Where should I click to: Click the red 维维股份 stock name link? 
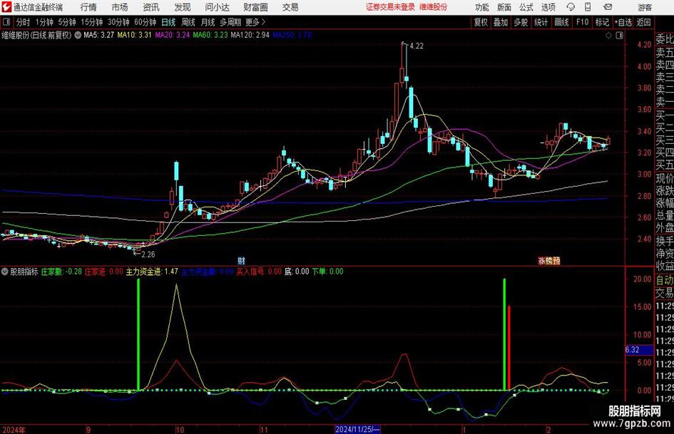pyautogui.click(x=434, y=7)
